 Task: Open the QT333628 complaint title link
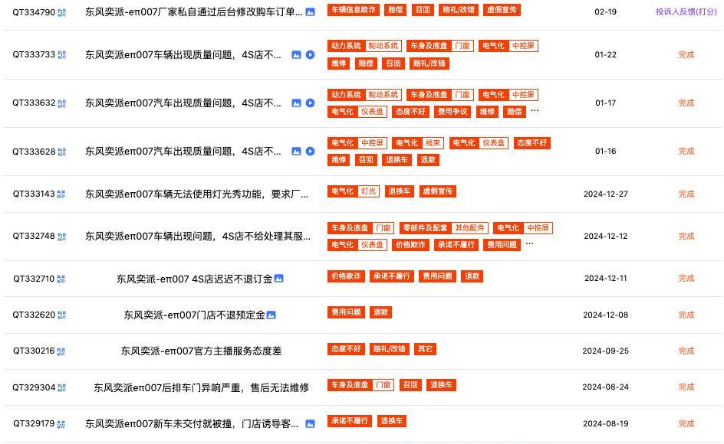pos(183,152)
